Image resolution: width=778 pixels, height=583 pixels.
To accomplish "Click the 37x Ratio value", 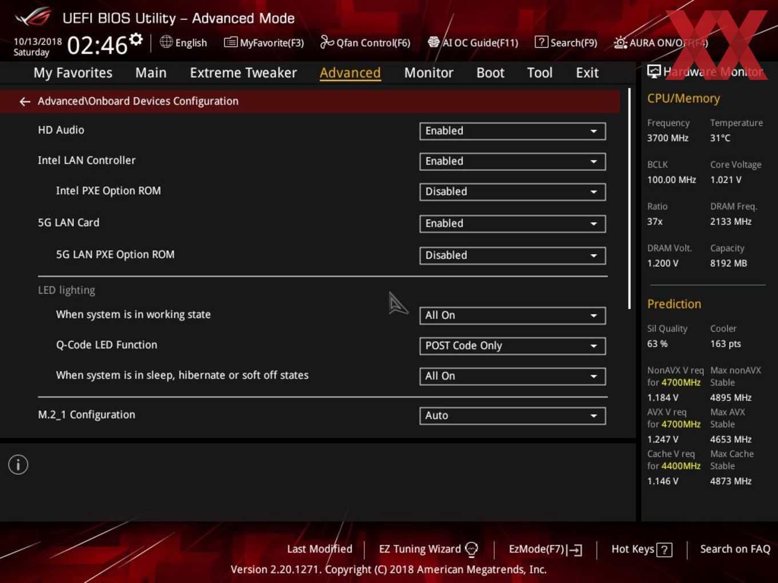I will [x=655, y=222].
